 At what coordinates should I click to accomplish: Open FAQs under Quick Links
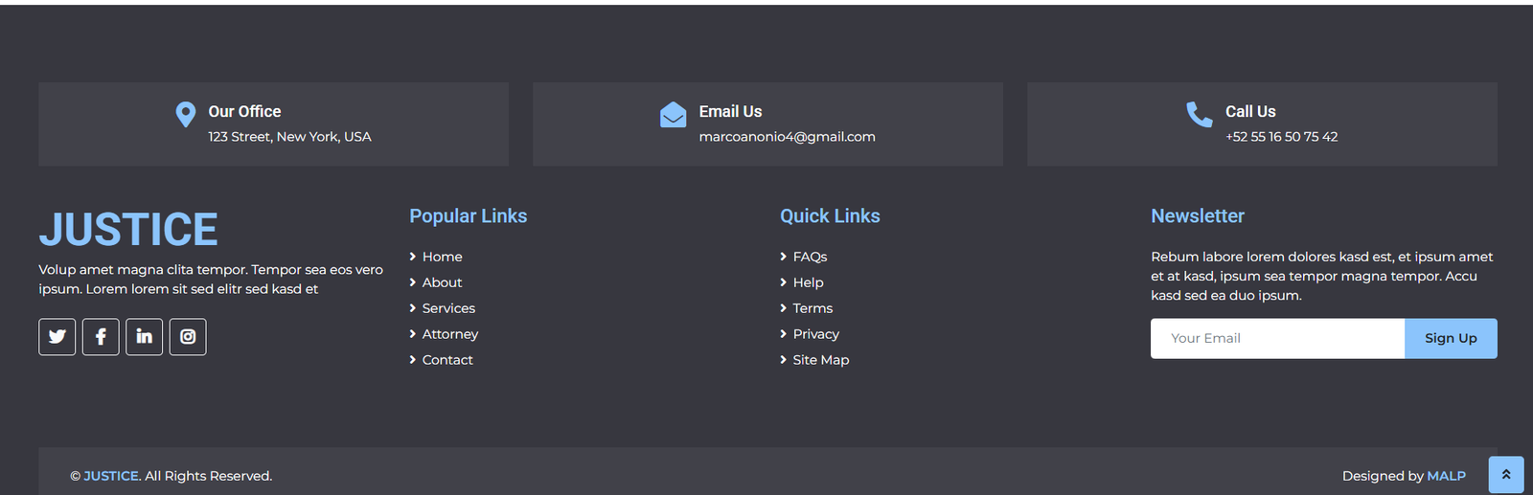point(810,257)
